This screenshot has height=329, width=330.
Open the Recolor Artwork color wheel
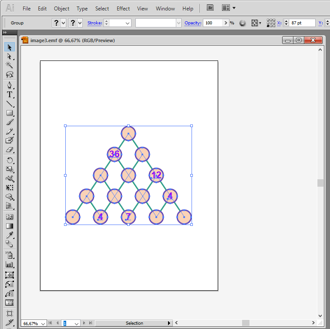pyautogui.click(x=242, y=23)
